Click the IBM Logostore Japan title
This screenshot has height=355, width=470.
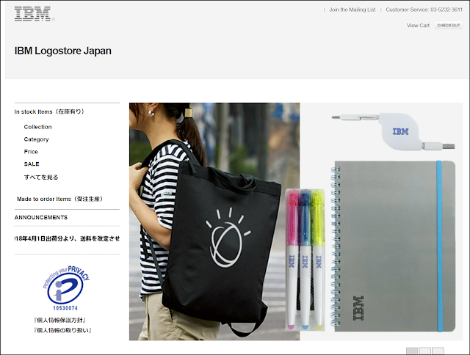63,51
